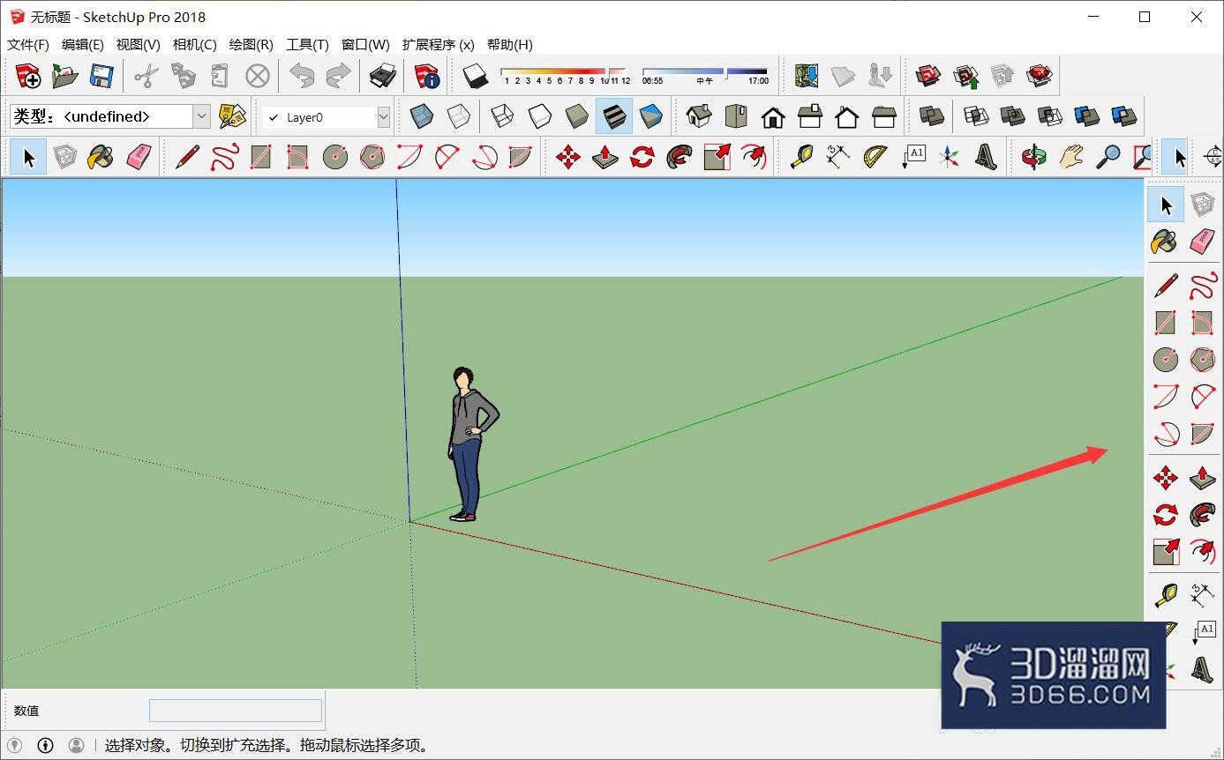Choose the Line pencil in the right-side toolbar
The height and width of the screenshot is (760, 1224).
[1165, 286]
